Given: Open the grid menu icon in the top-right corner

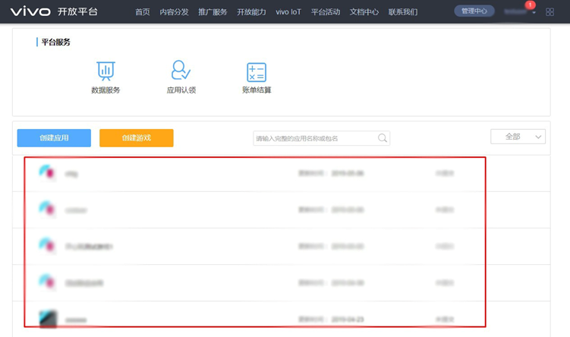Looking at the screenshot, I should [550, 12].
